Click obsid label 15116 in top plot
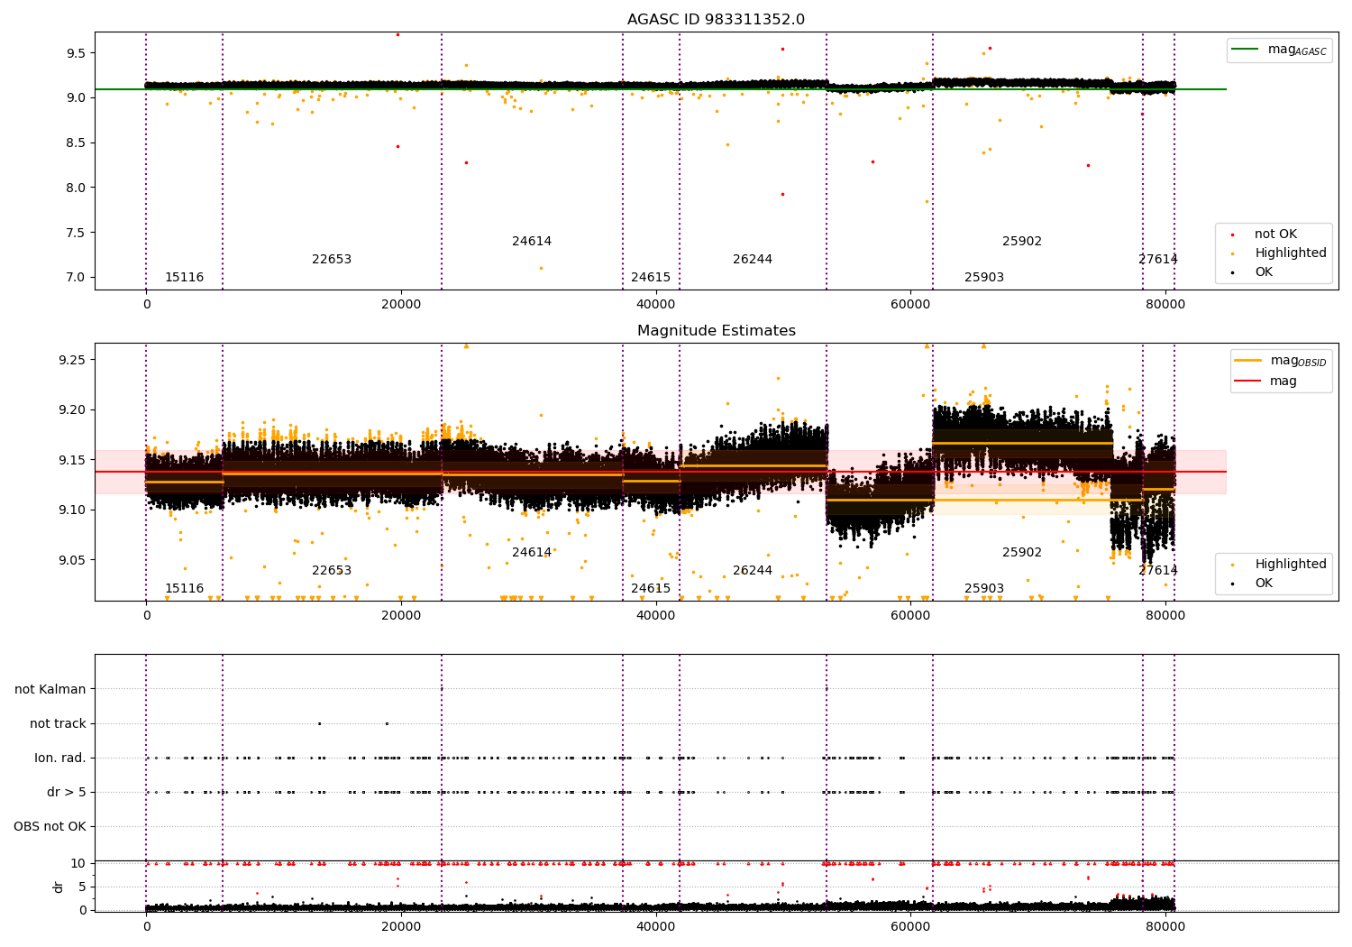Image resolution: width=1352 pixels, height=947 pixels. pyautogui.click(x=184, y=278)
